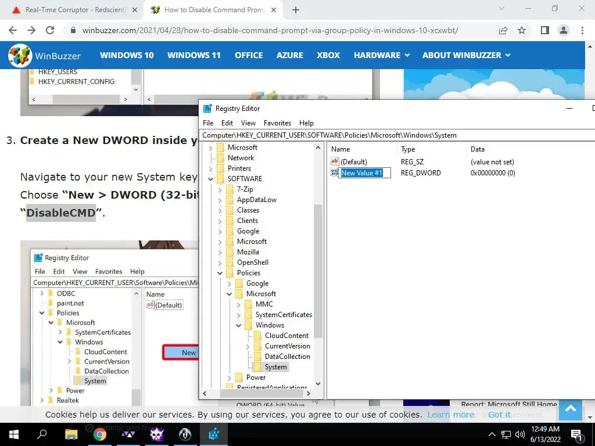Open the Help menu in Registry Editor

coord(306,123)
